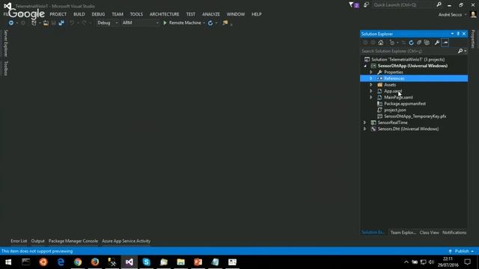Expand the Assets folder arrow

[x=371, y=84]
